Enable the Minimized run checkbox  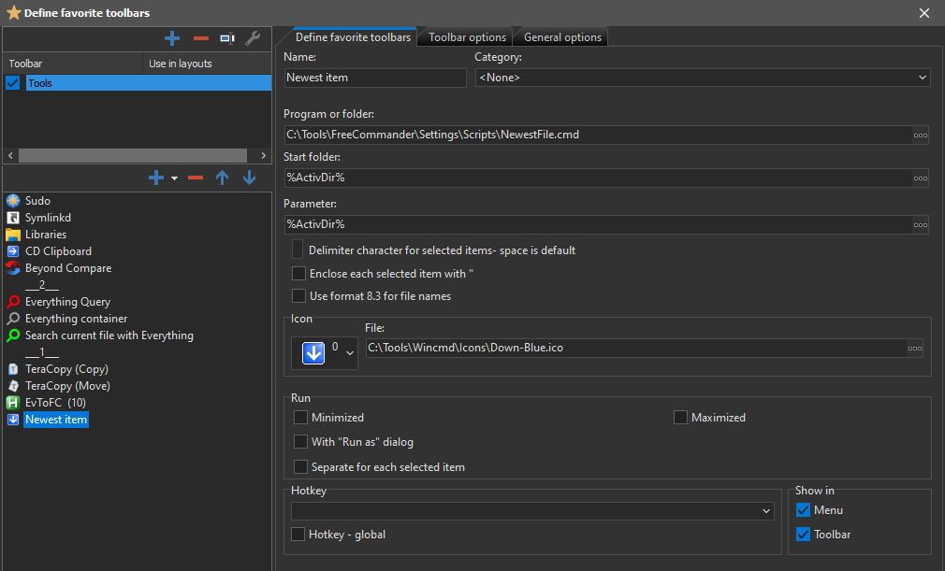(300, 418)
